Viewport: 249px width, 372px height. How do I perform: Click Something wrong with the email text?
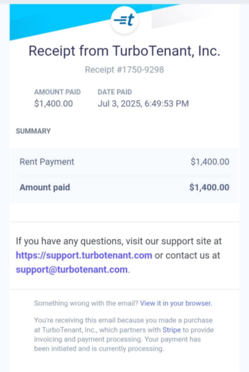[x=86, y=303]
